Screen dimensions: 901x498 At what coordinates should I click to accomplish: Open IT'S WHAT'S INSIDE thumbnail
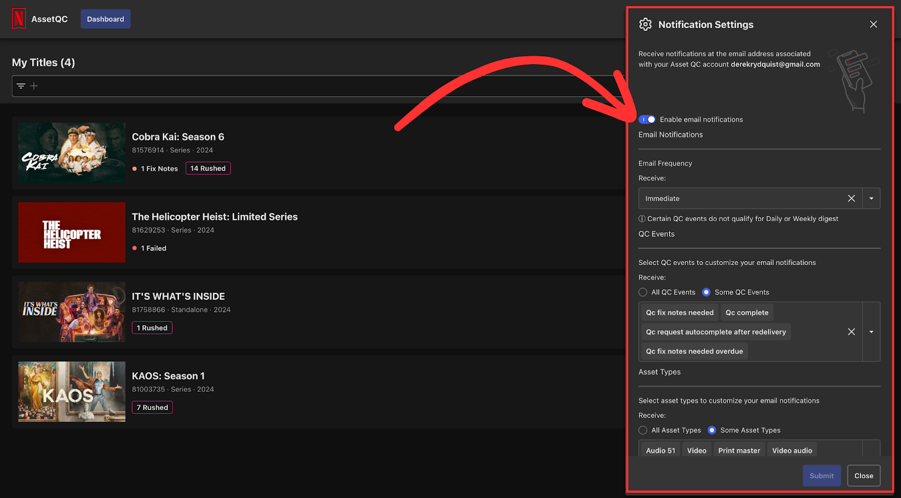tap(72, 312)
